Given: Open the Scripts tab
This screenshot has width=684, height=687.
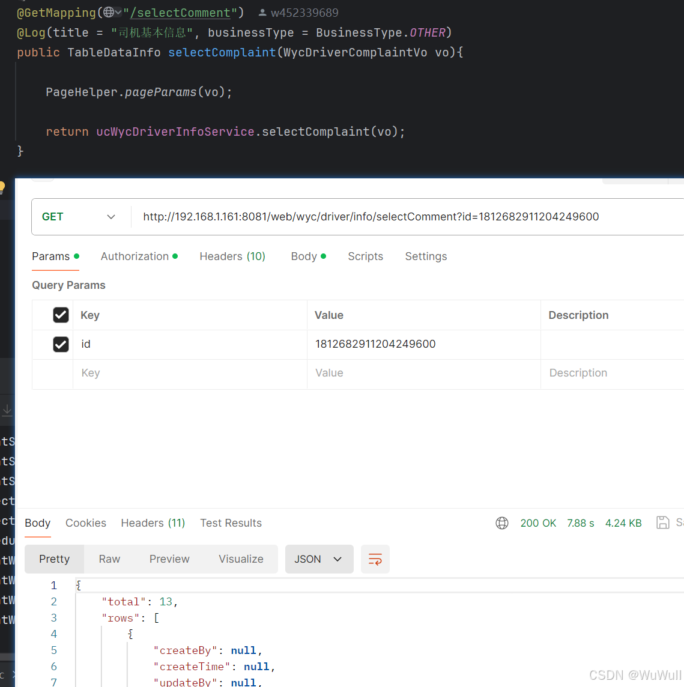Looking at the screenshot, I should (366, 256).
